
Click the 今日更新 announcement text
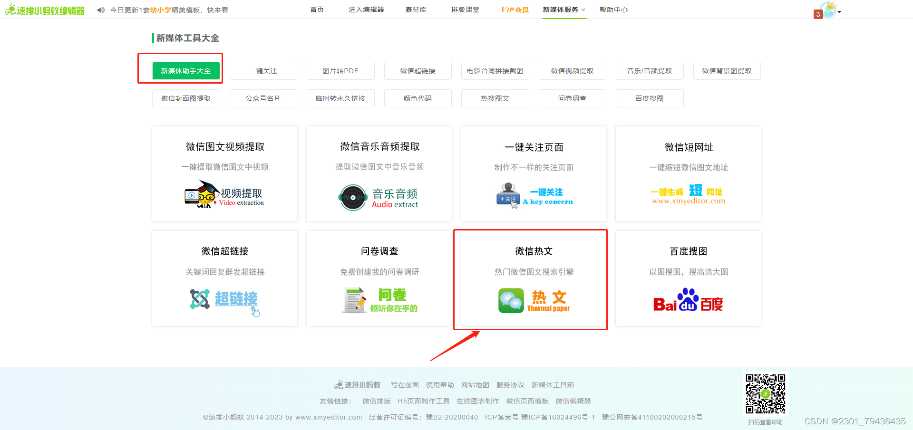click(169, 10)
